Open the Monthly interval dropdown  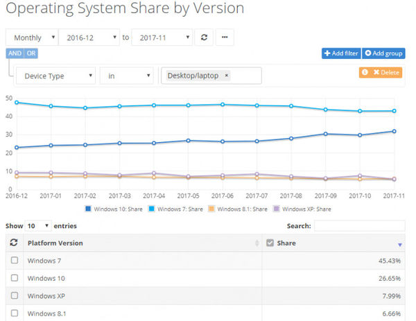click(32, 37)
